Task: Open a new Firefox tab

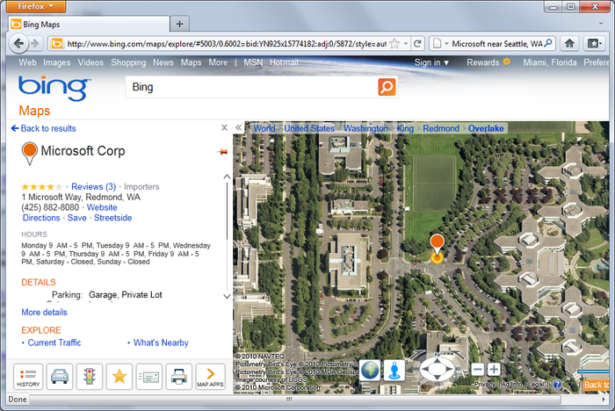Action: 179,24
